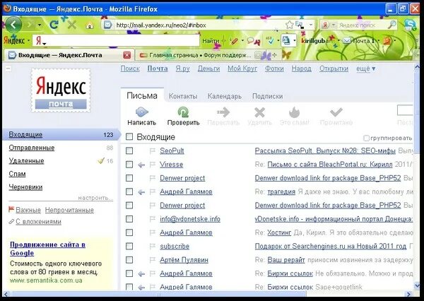Open the search engine selector dropdown

click(x=334, y=25)
